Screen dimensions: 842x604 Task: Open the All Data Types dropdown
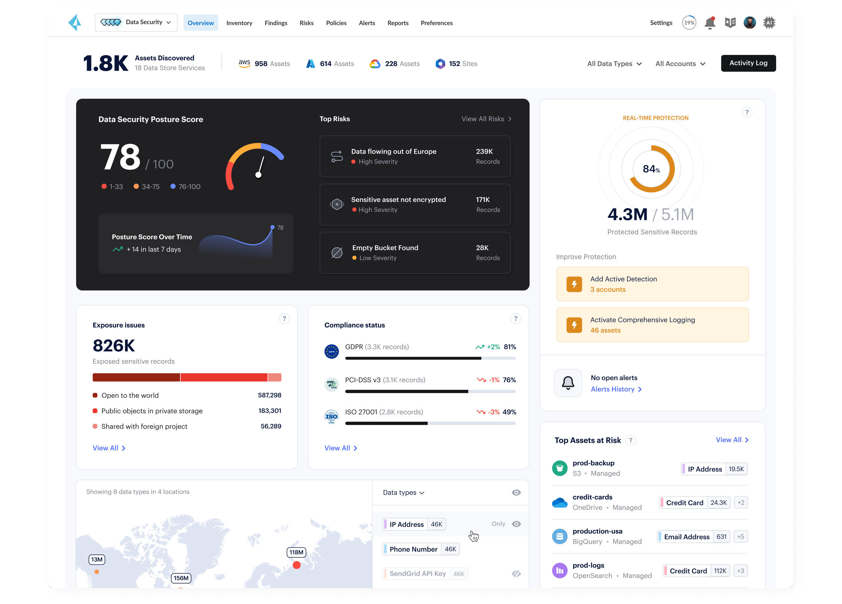[614, 64]
